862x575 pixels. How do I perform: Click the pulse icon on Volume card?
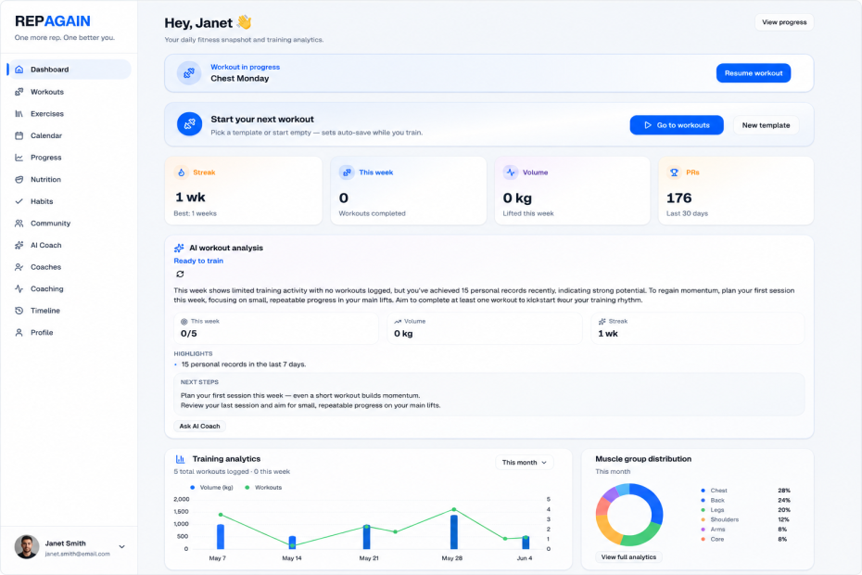coord(511,172)
